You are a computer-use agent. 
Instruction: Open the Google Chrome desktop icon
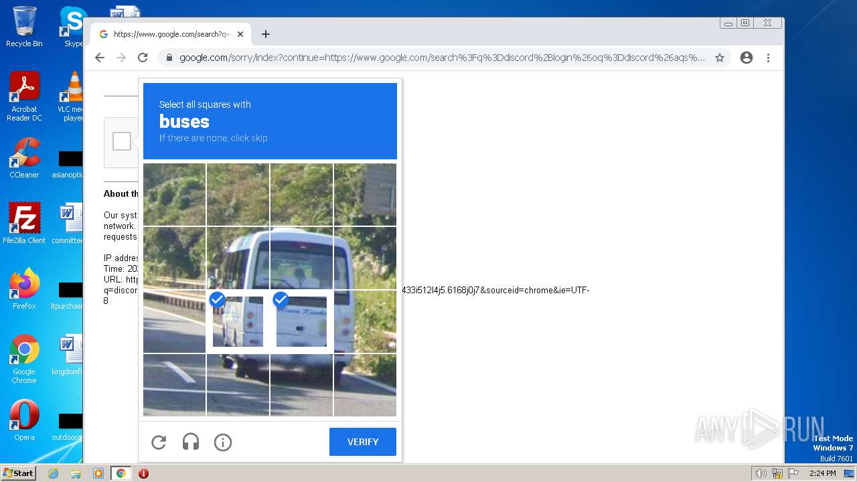pos(24,359)
